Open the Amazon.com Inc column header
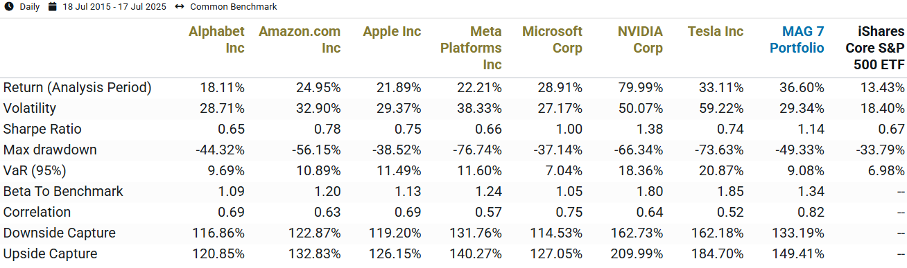Screen dimensions: 907x268 300,39
